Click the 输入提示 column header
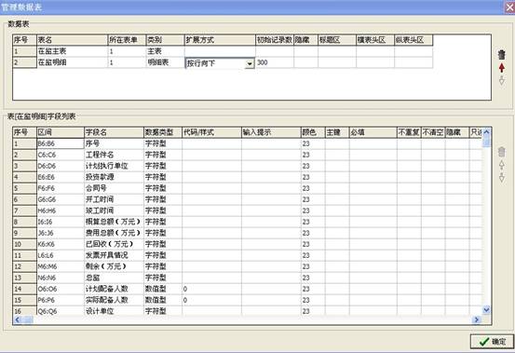 click(x=271, y=132)
